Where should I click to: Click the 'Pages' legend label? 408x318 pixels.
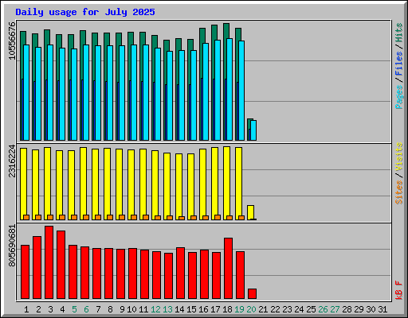[399, 97]
